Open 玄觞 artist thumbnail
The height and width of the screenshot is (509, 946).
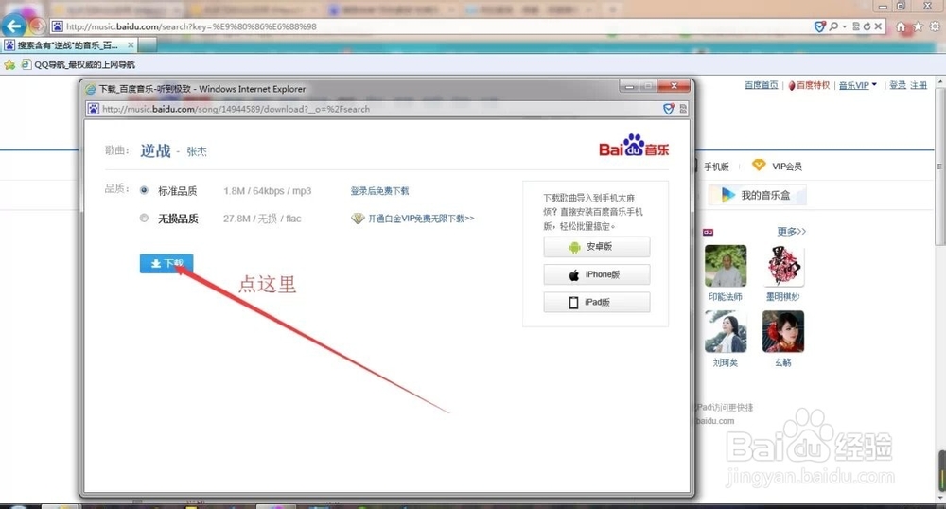tap(783, 331)
